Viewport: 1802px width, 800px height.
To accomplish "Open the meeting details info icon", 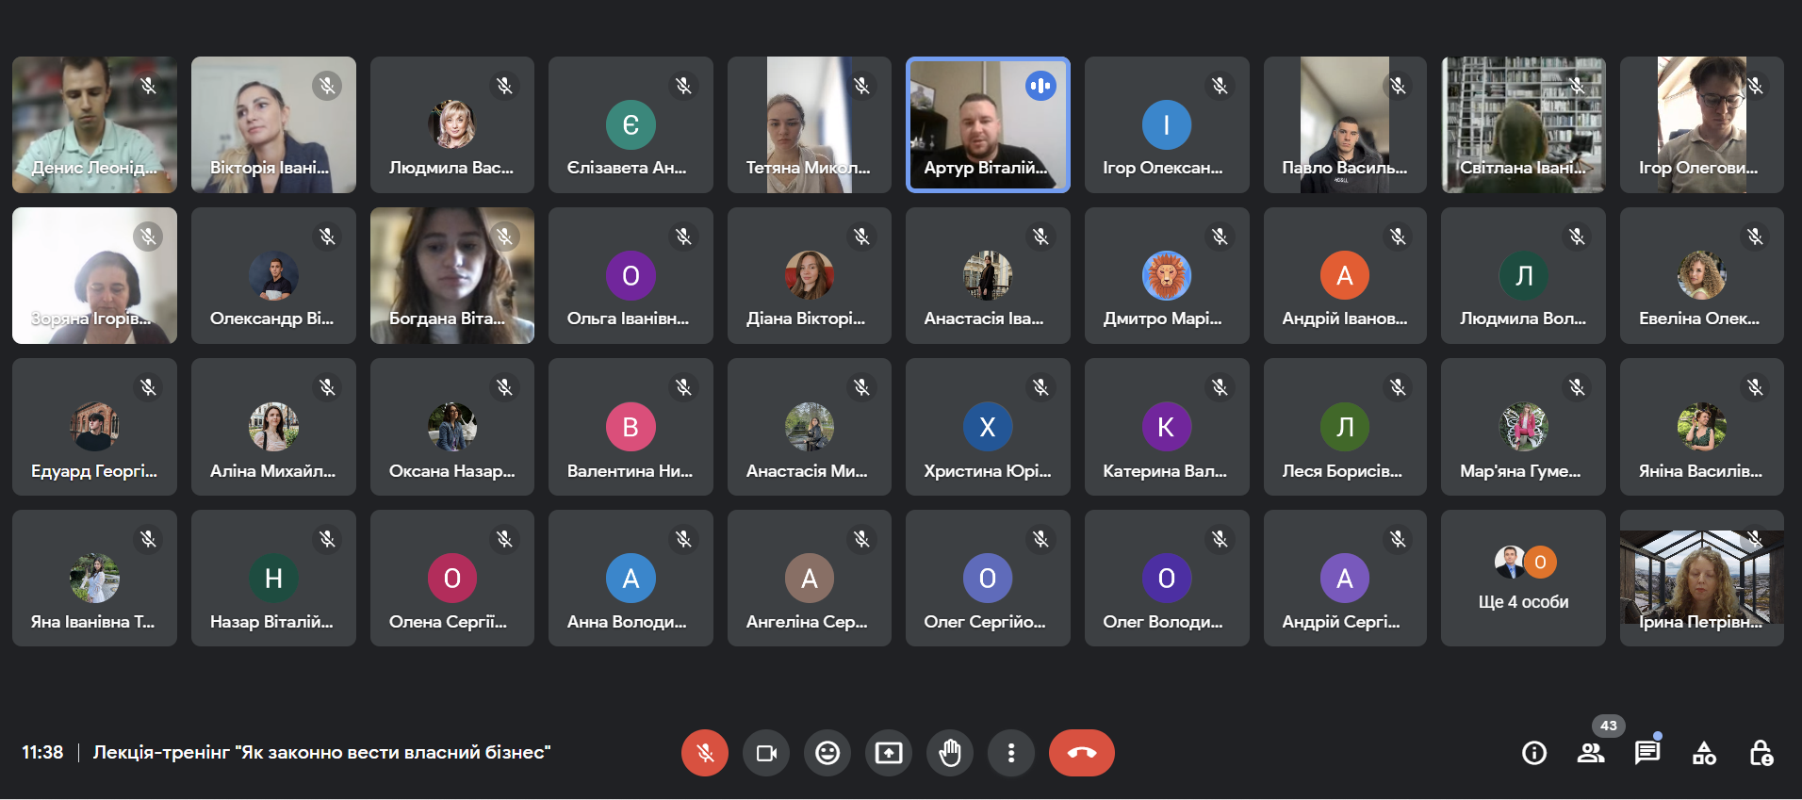I will click(1534, 753).
